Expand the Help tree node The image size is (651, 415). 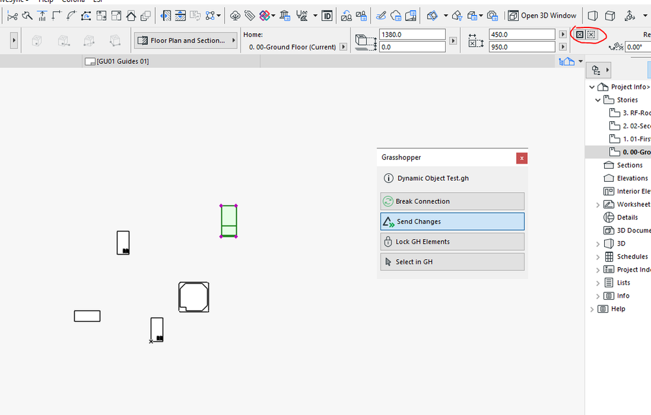592,309
